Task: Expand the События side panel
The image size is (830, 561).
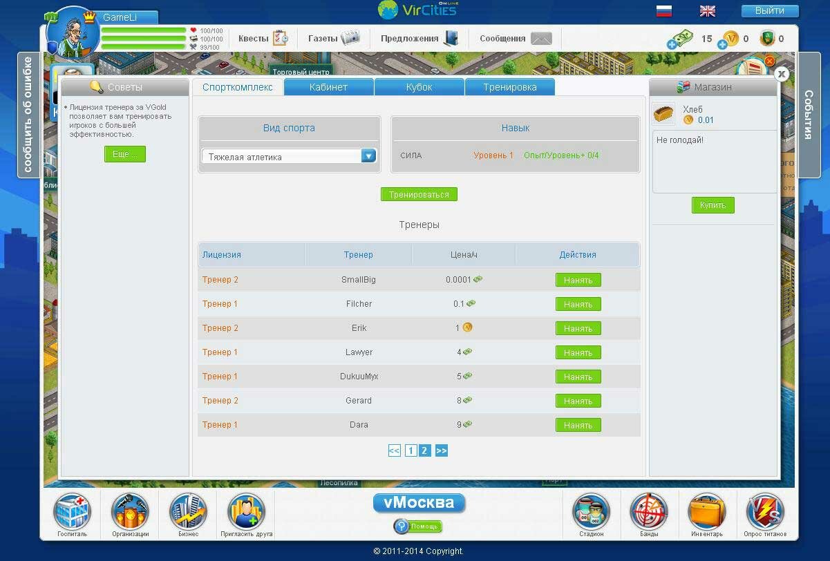Action: (x=809, y=114)
